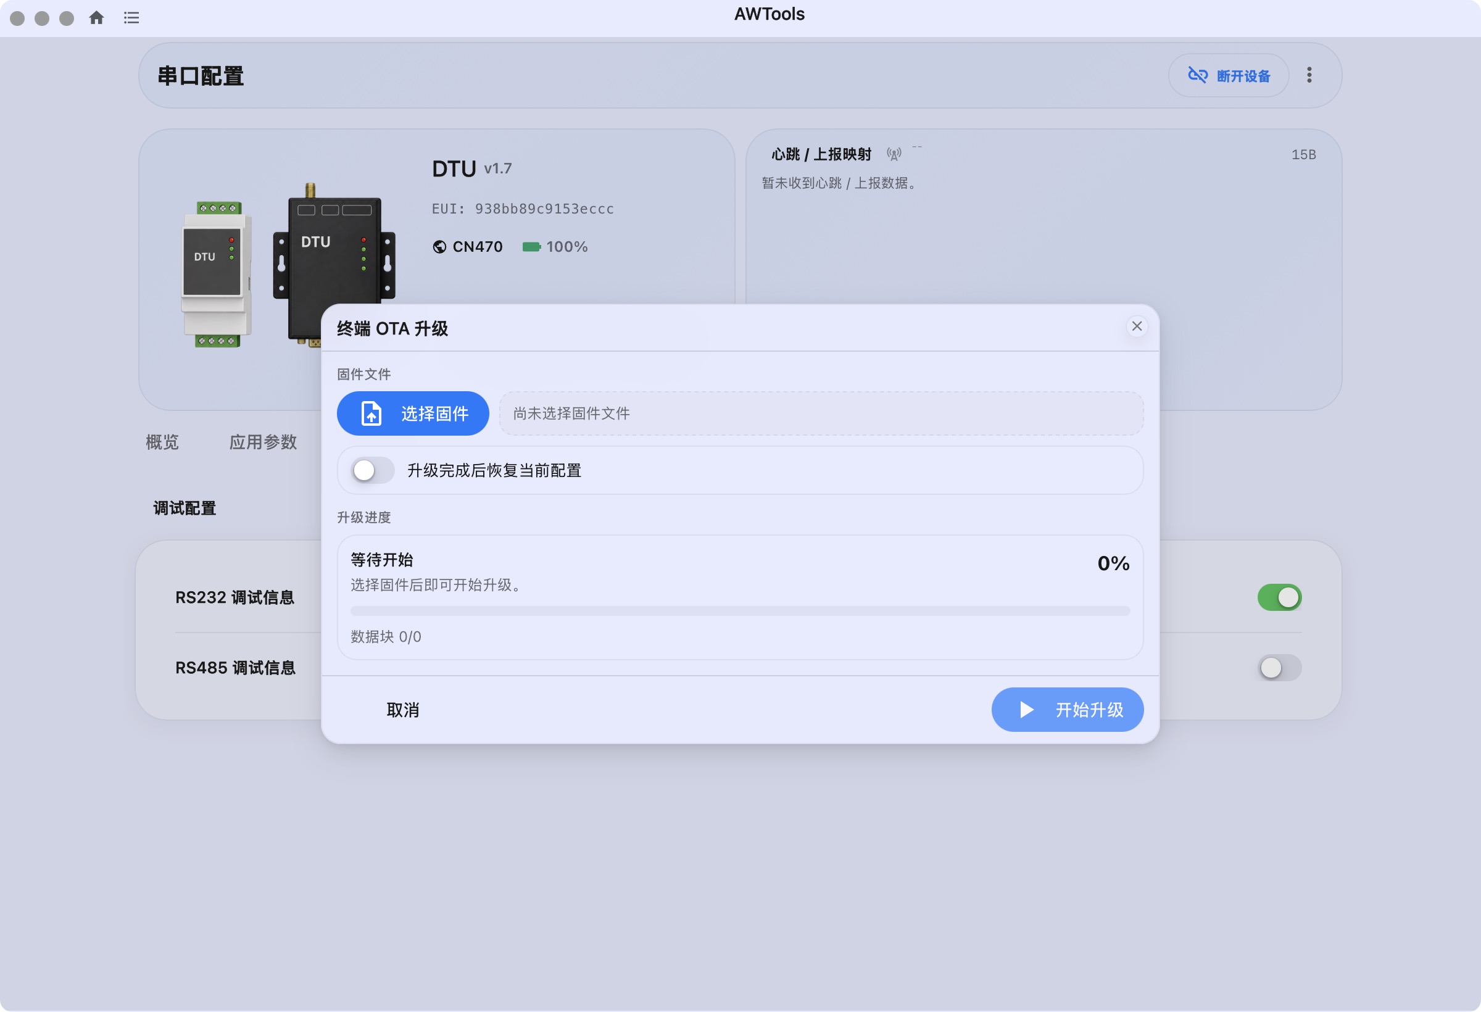Click the 15B size label
Screen dimensions: 1481x1012
(x=1303, y=155)
